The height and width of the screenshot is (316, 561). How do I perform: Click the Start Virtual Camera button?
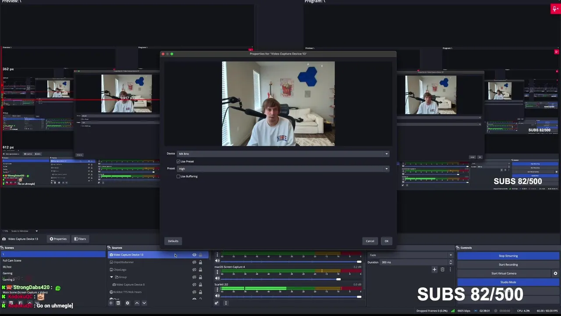click(x=504, y=273)
